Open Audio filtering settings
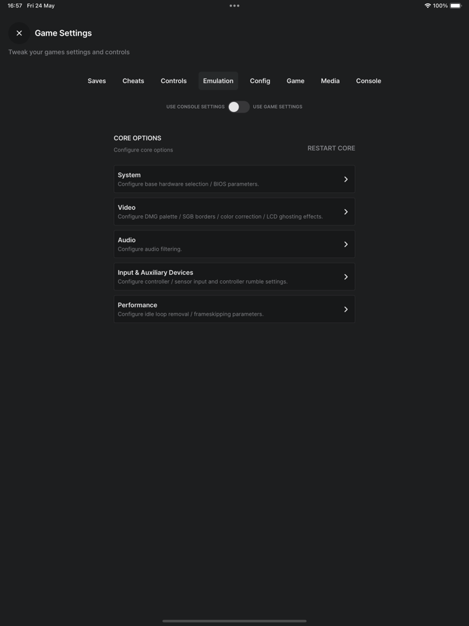This screenshot has width=469, height=626. pyautogui.click(x=346, y=244)
